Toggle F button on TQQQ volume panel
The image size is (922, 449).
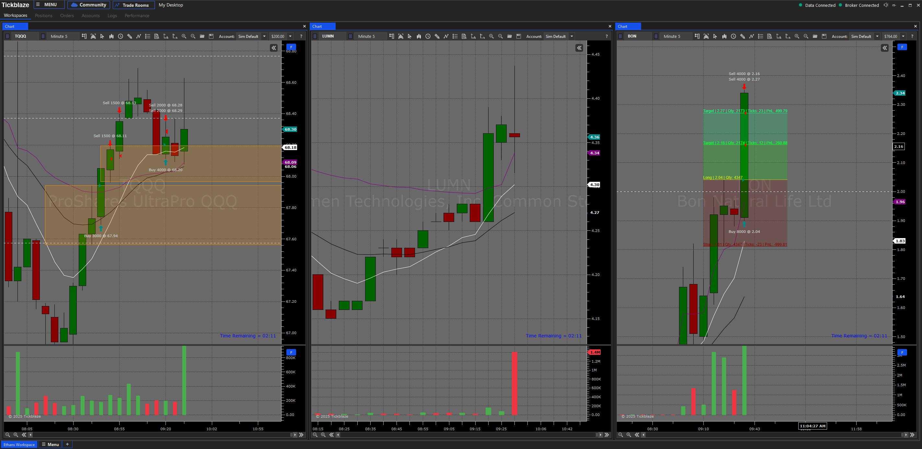point(291,352)
